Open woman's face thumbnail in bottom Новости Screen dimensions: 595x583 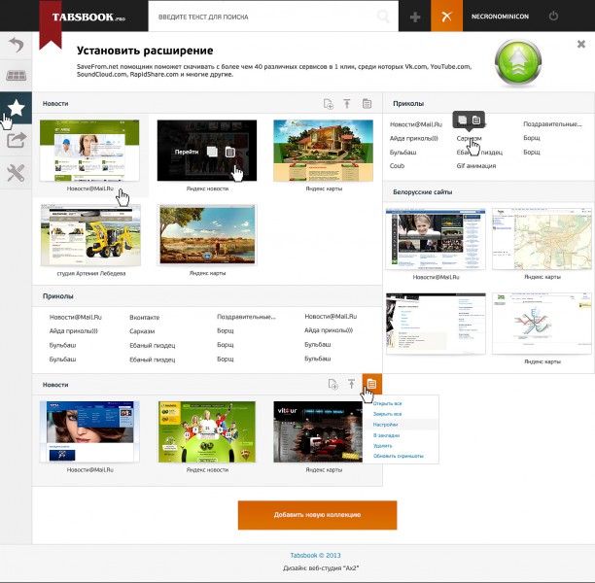point(89,431)
